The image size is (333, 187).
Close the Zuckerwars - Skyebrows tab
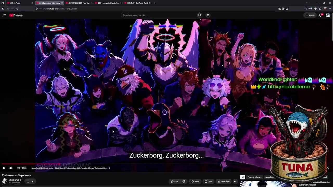click(62, 3)
